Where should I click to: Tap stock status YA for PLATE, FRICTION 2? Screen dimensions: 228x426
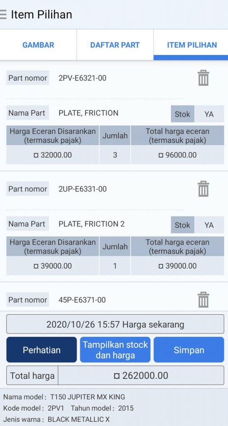(209, 225)
